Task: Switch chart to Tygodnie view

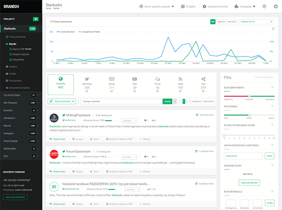Action: pyautogui.click(x=221, y=22)
